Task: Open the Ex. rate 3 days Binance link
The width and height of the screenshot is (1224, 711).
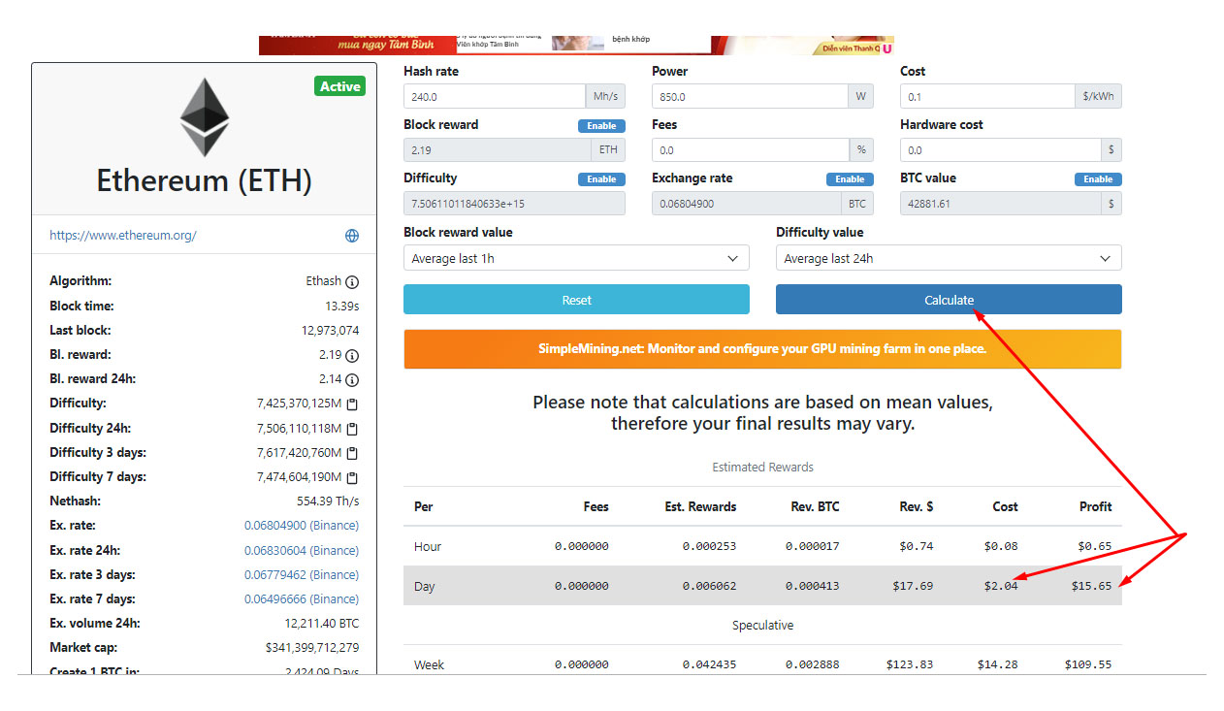Action: click(x=302, y=575)
